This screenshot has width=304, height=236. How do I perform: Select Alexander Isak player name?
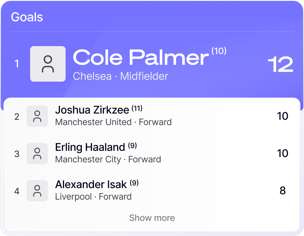point(91,185)
